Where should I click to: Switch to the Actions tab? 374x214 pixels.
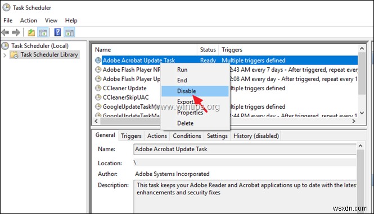tap(157, 136)
